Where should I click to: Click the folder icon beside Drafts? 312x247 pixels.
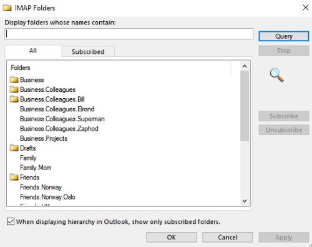click(x=14, y=148)
